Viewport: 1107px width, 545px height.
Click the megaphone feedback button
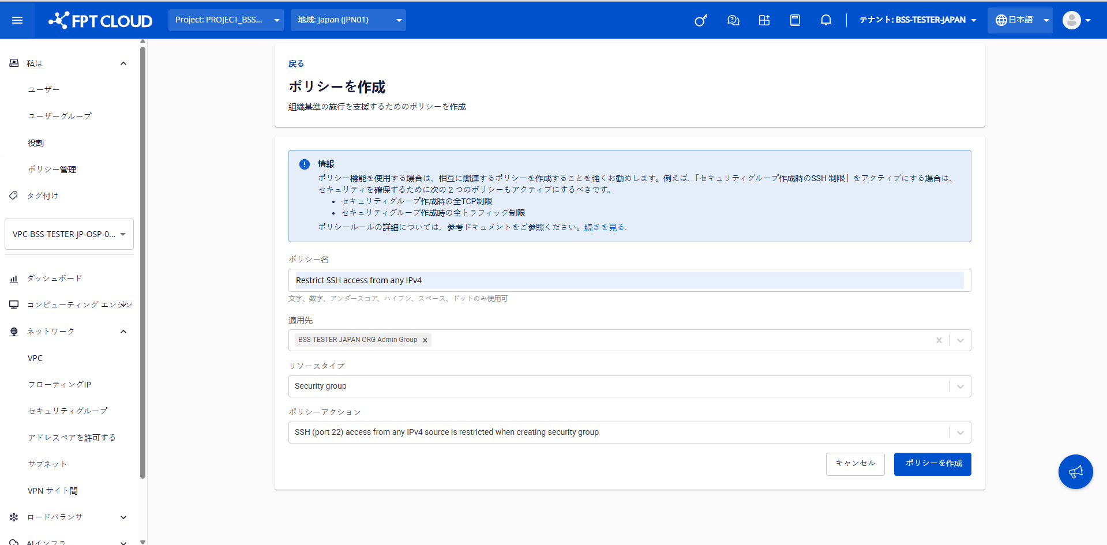[x=1076, y=472]
